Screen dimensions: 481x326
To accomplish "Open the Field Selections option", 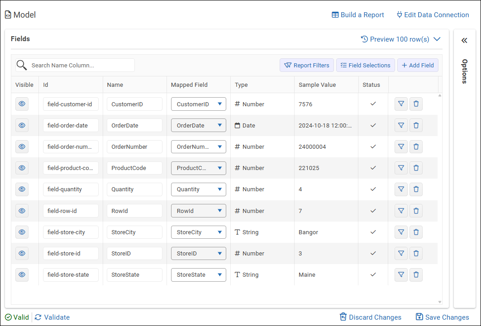I will click(365, 65).
